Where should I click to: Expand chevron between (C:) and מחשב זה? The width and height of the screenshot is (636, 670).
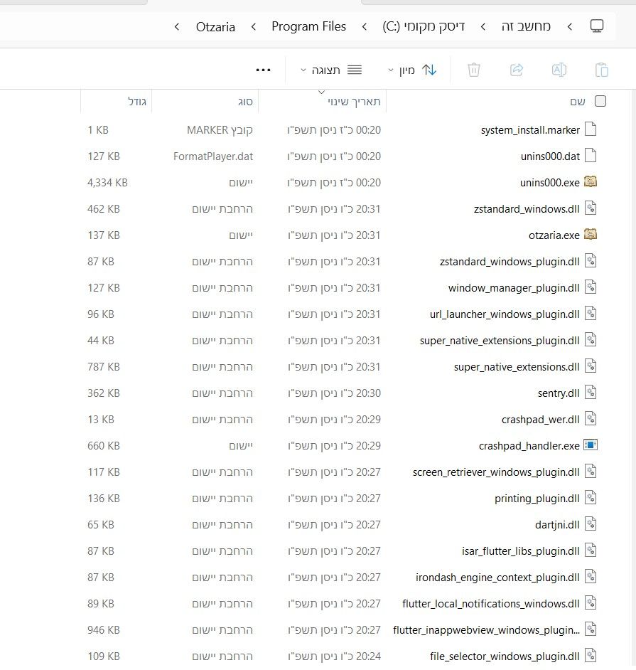point(483,27)
